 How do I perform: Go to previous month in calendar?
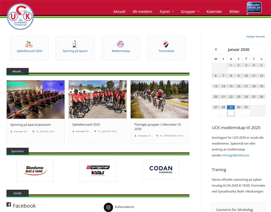[x=216, y=49]
